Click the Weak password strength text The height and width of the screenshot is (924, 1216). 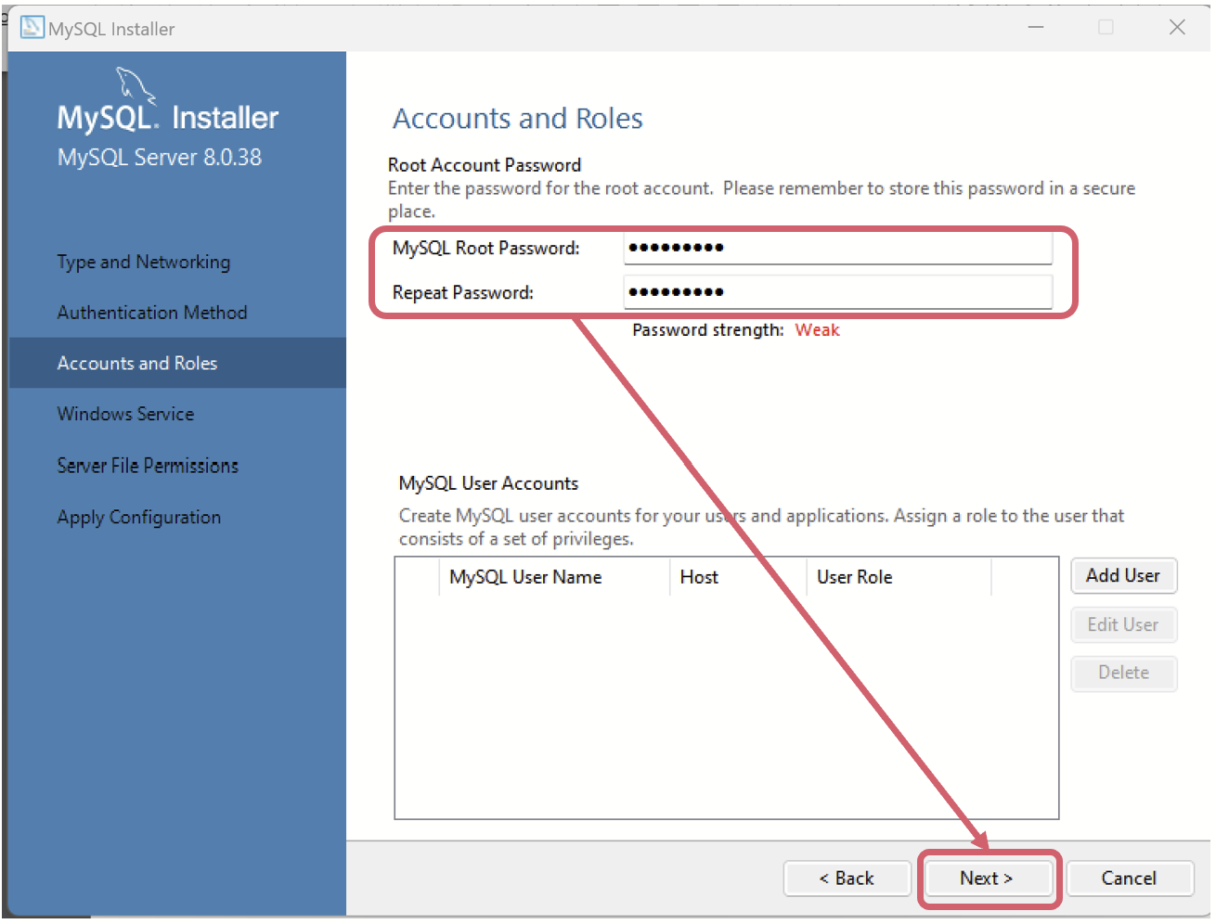817,330
